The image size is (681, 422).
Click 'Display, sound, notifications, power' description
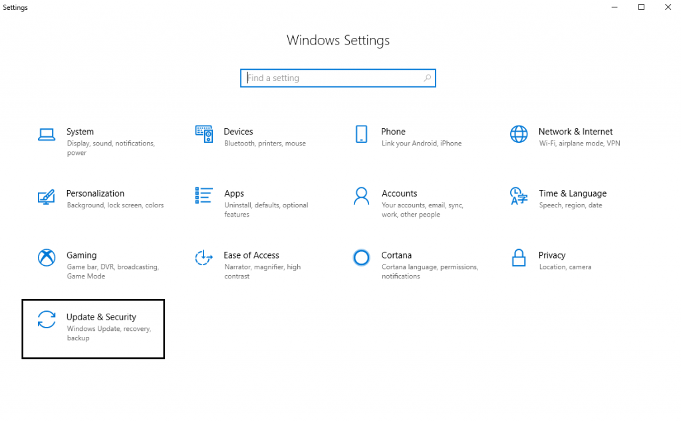pyautogui.click(x=111, y=148)
